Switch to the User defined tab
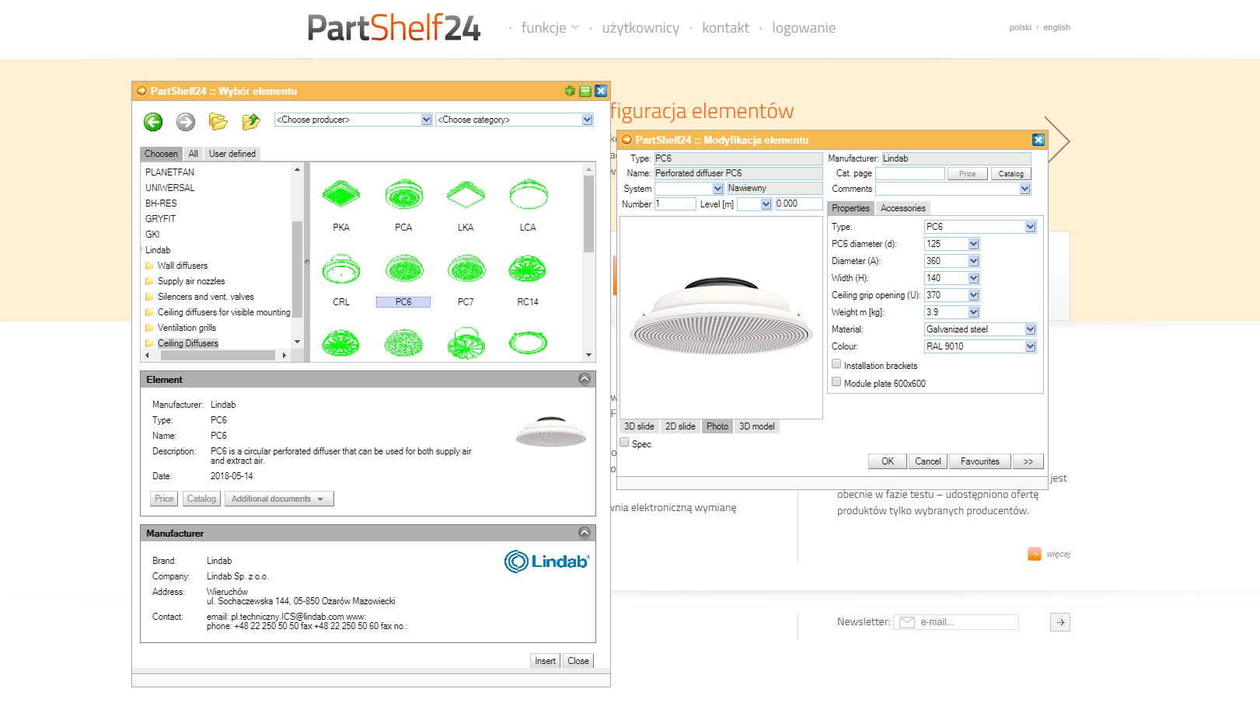 [x=232, y=154]
